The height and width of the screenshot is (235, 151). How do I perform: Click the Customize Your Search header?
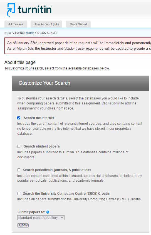pyautogui.click(x=81, y=83)
